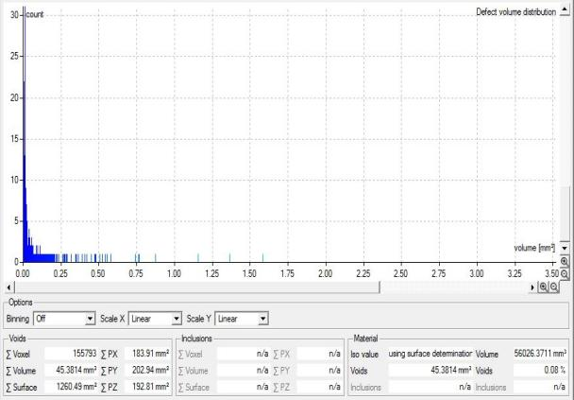Screen dimensions: 574x400
Task: Zoom out on the horizontal volume axis
Action: [x=555, y=286]
